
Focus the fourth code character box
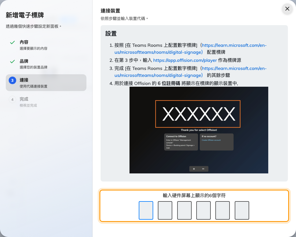203,210
